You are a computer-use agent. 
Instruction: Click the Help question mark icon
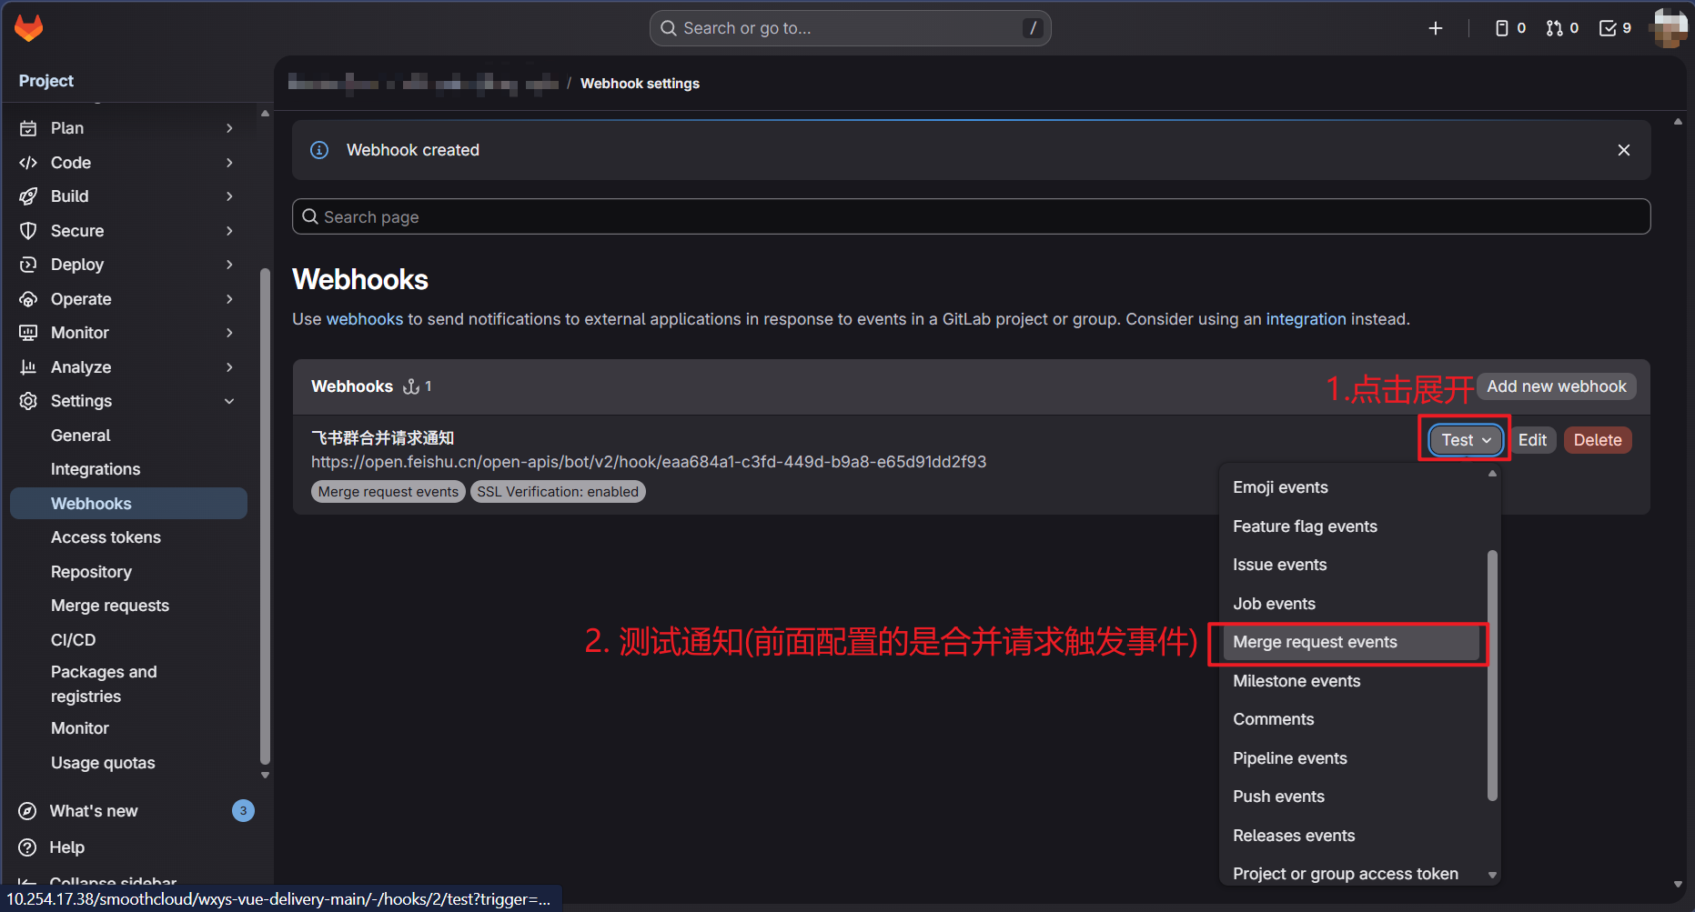(28, 847)
